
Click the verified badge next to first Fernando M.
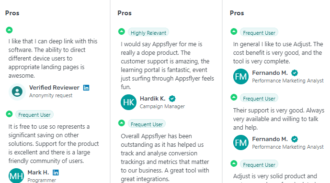295,73
